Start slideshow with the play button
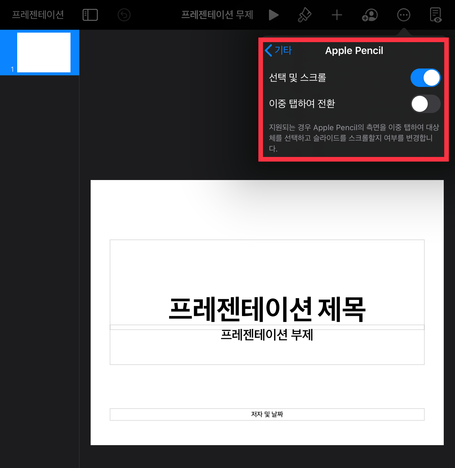Image resolution: width=455 pixels, height=468 pixels. [273, 15]
